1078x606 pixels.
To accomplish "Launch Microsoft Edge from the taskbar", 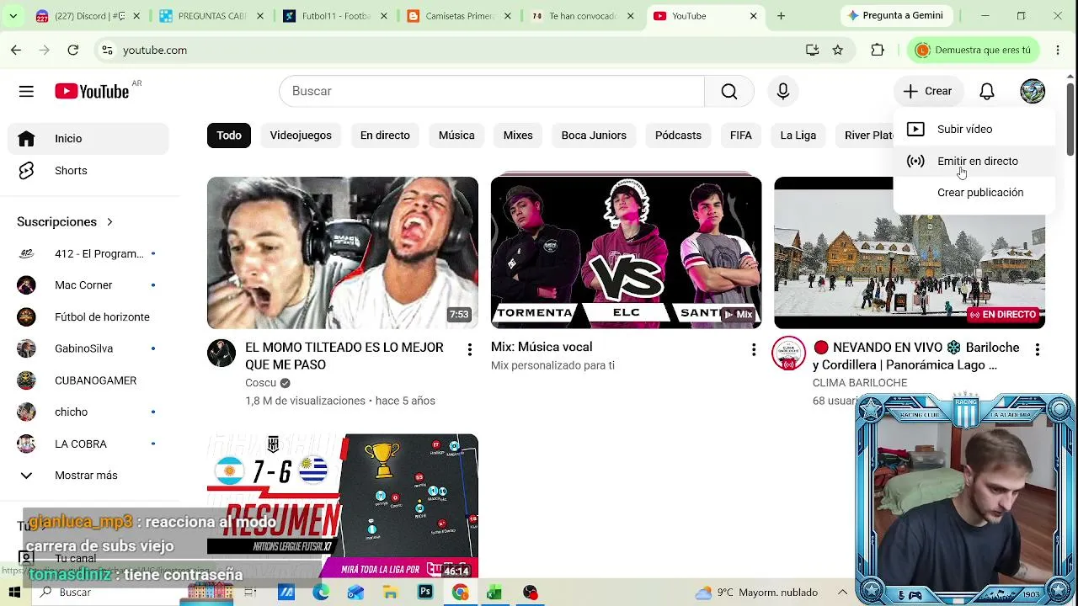I will [x=321, y=593].
